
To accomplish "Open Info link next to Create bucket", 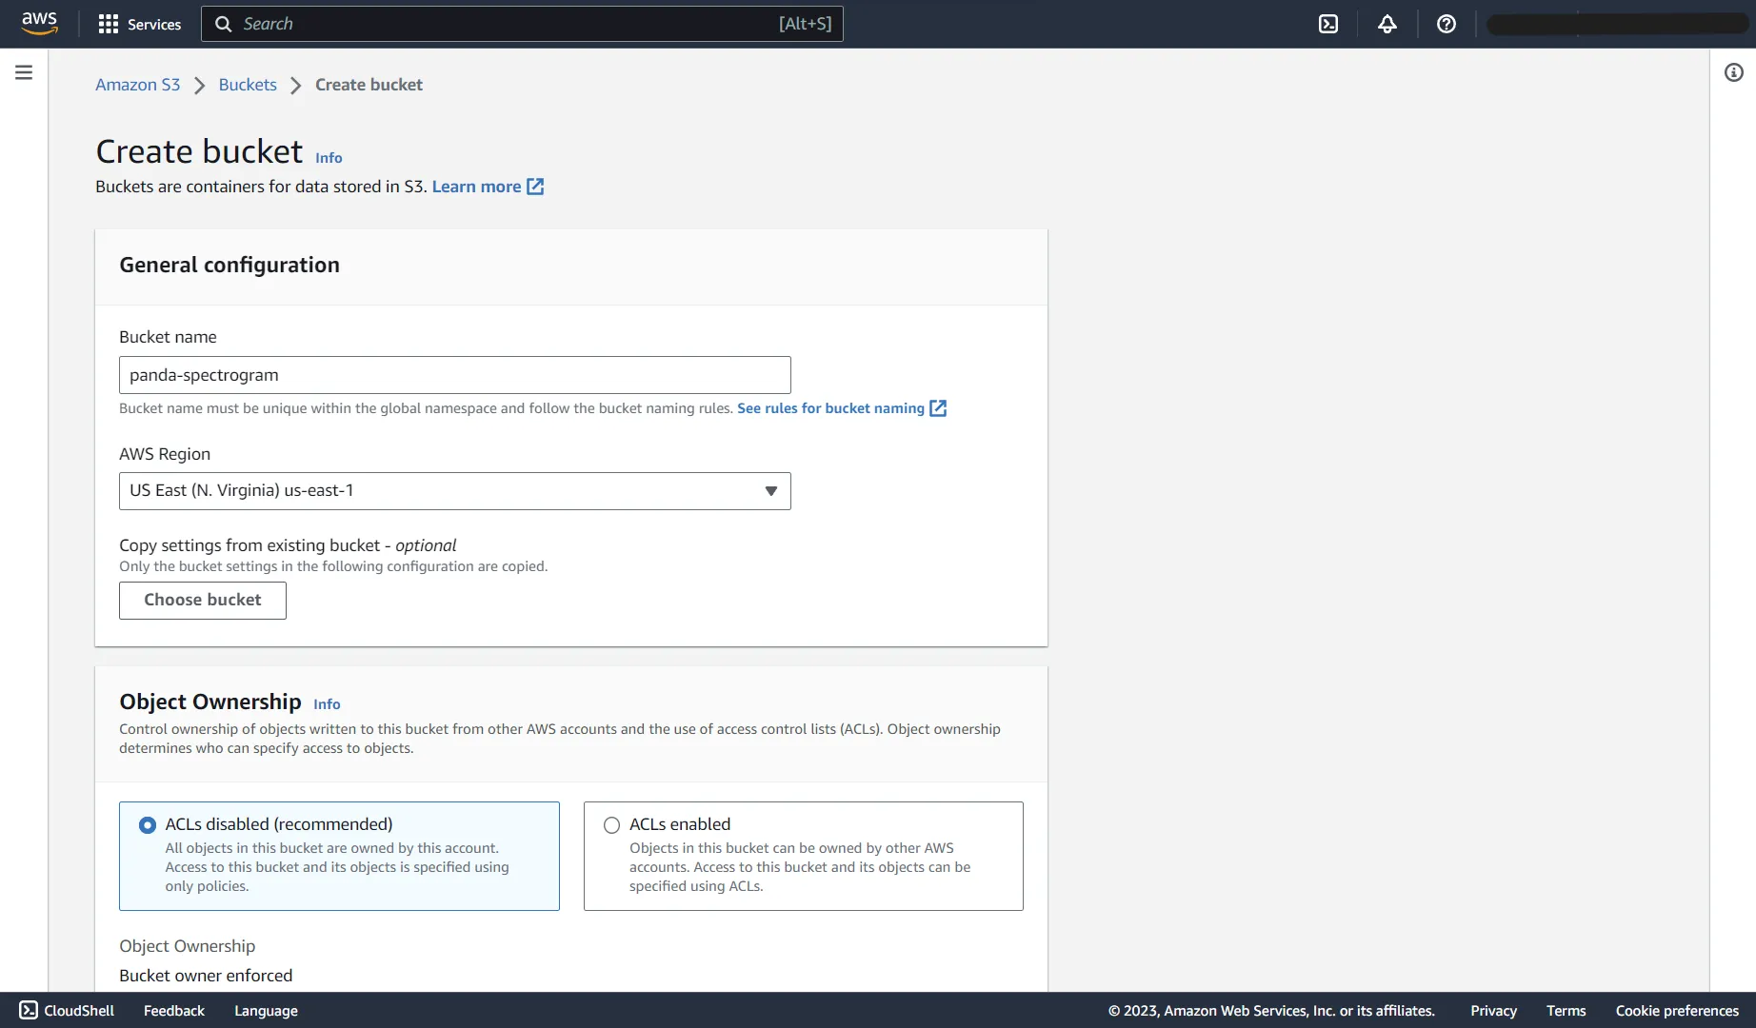I will click(329, 158).
